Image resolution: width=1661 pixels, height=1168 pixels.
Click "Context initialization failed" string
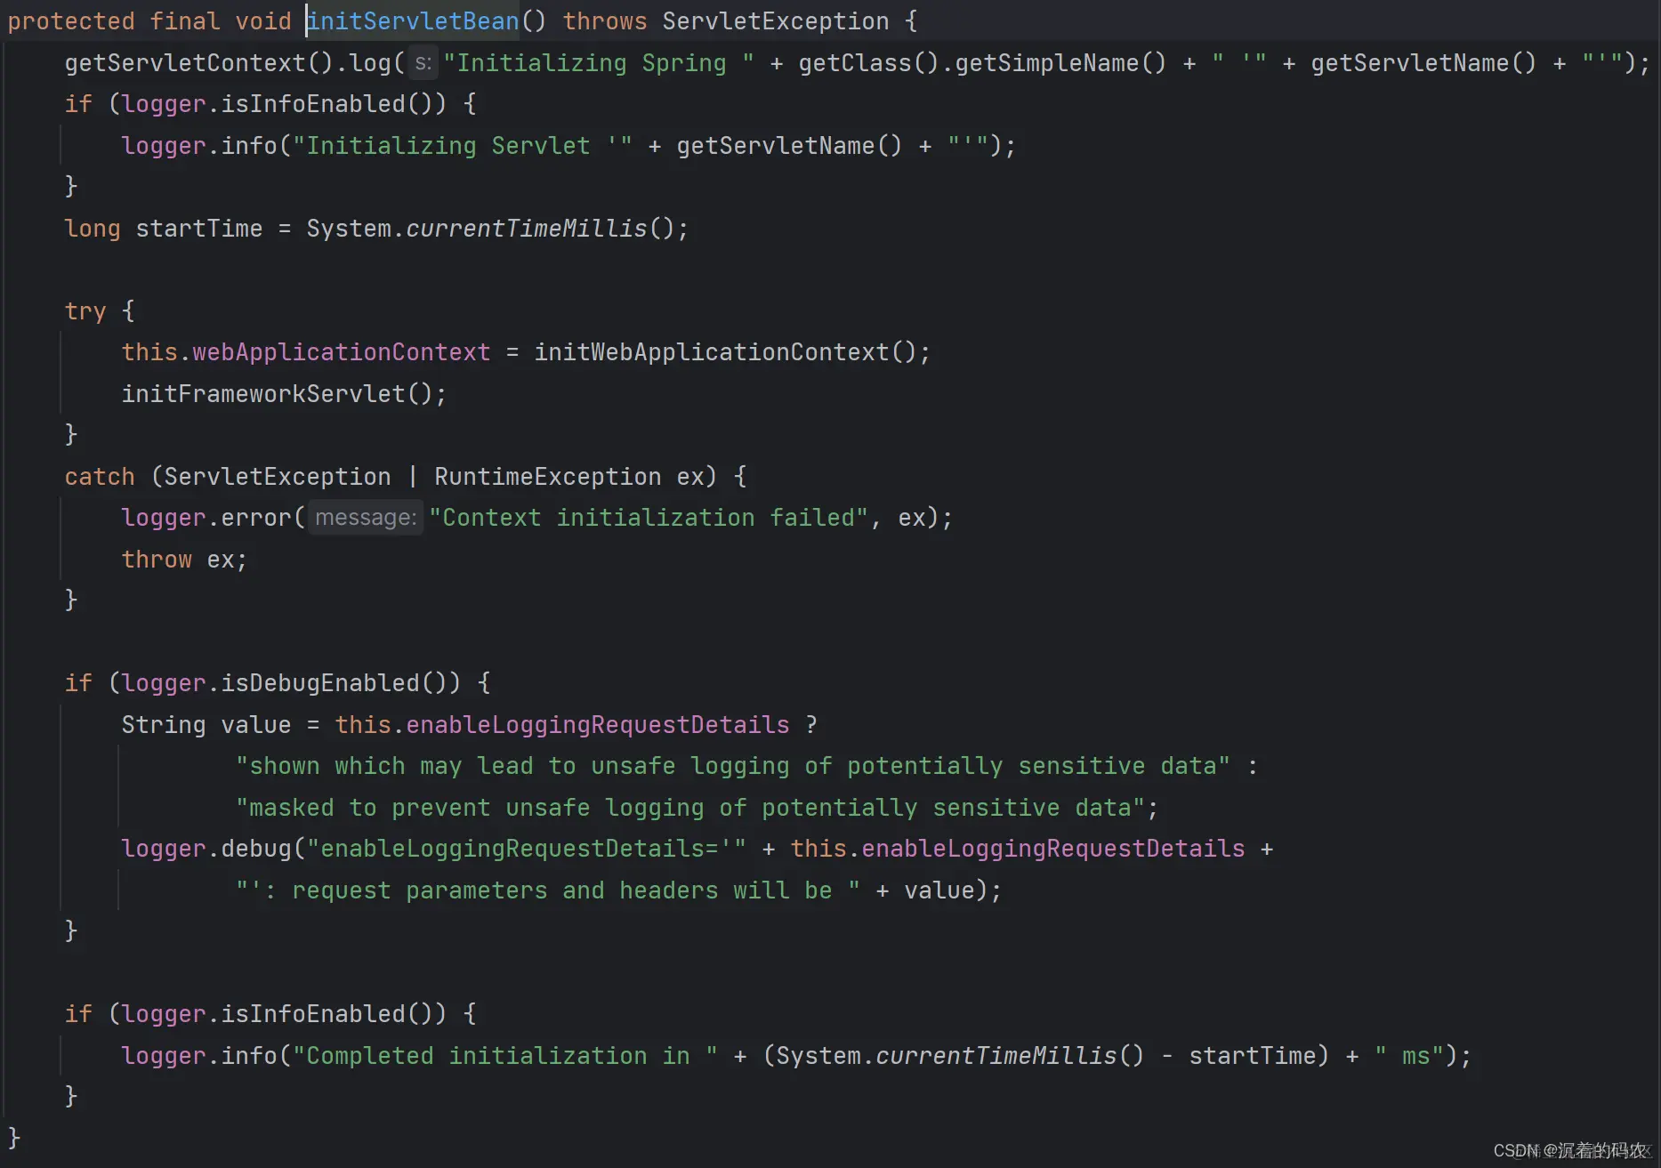click(649, 518)
